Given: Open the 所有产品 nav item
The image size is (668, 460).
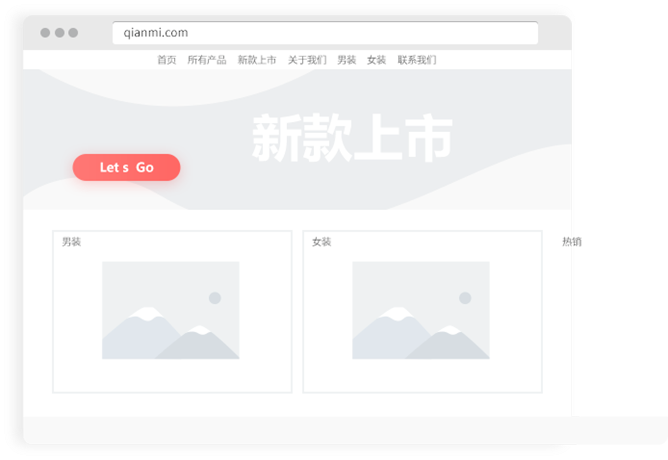Looking at the screenshot, I should click(206, 60).
